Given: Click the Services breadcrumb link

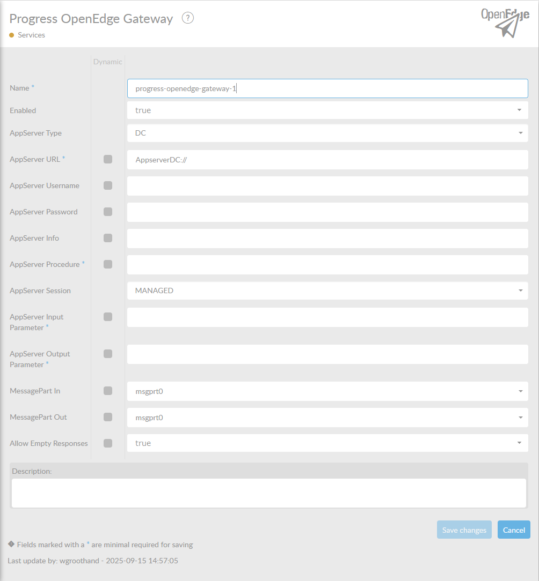Looking at the screenshot, I should click(31, 35).
